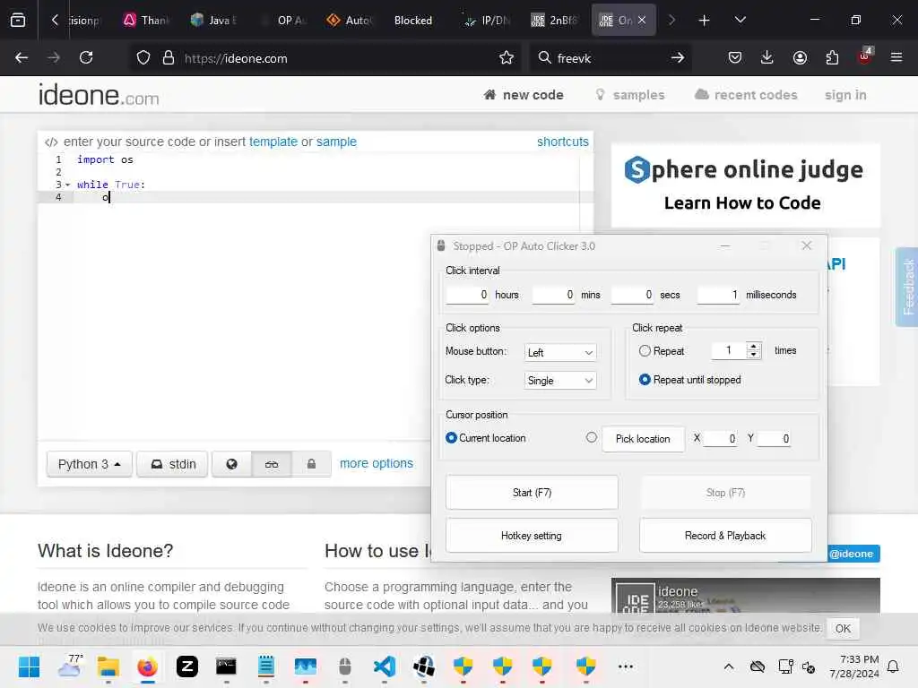Open the extensions puzzle icon
The width and height of the screenshot is (918, 688).
click(832, 57)
